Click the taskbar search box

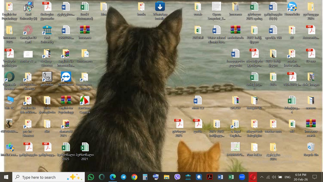coord(49,177)
